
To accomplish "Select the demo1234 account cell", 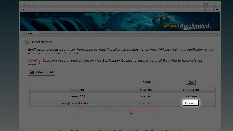I will tap(77, 96).
